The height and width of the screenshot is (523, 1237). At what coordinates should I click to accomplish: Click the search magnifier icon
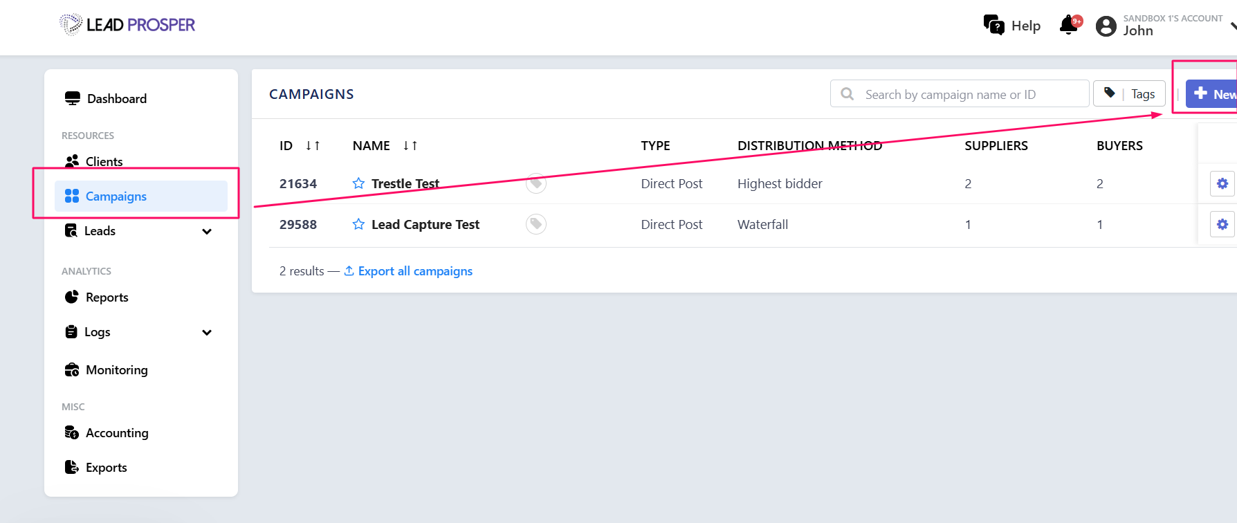[847, 93]
